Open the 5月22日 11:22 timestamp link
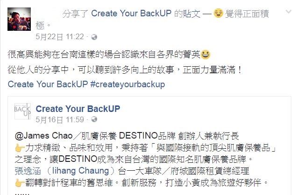This screenshot has height=195, width=297. pos(60,37)
